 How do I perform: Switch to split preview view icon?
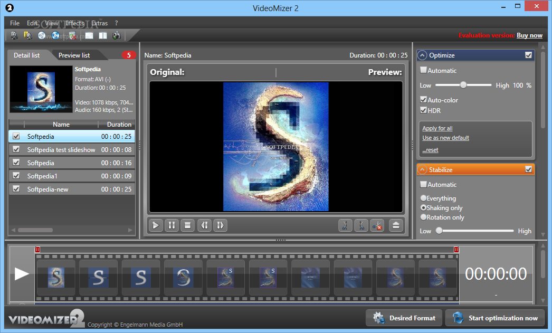(103, 35)
